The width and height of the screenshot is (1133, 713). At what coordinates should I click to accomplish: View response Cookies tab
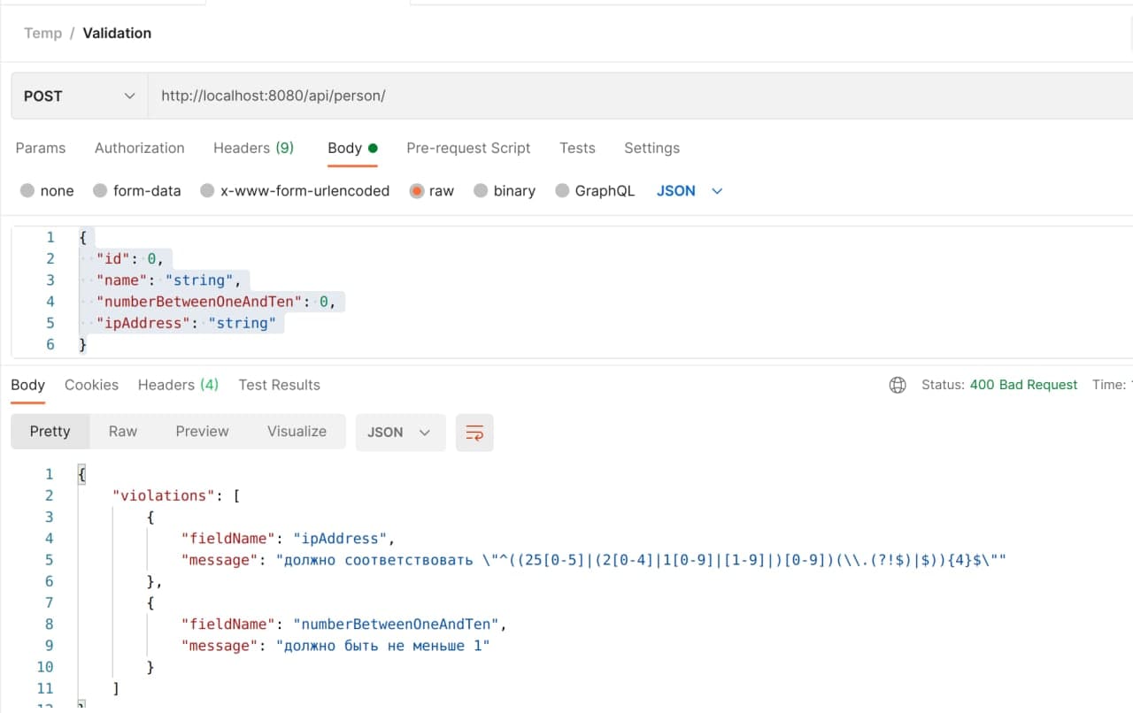tap(91, 385)
